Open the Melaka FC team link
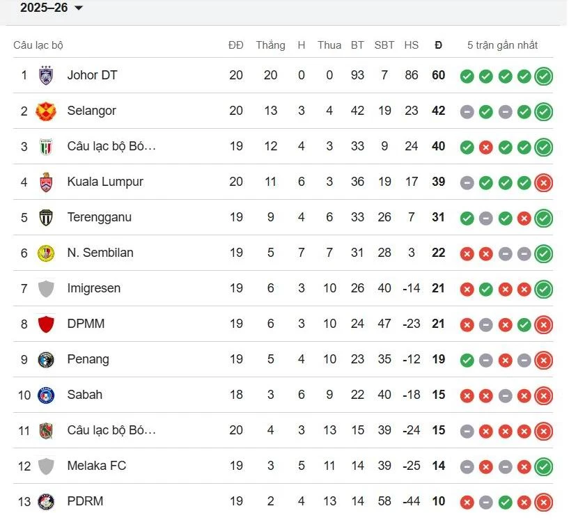 97,466
